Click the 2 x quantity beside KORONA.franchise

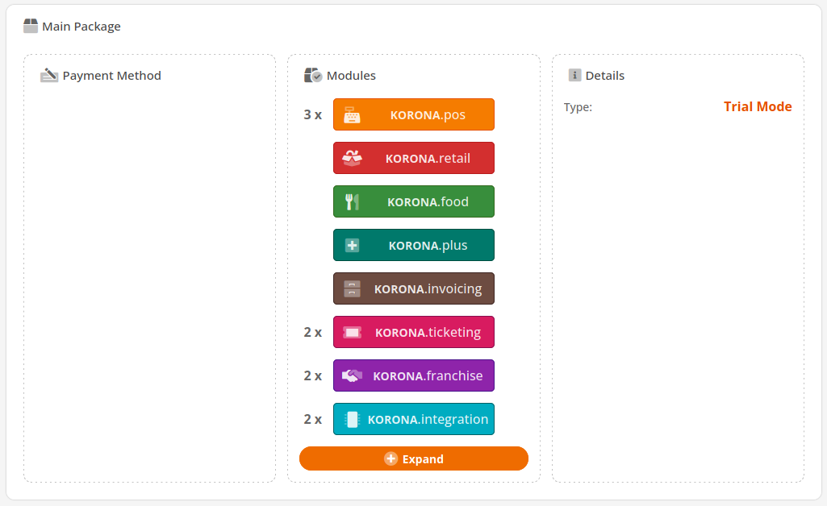(x=313, y=376)
